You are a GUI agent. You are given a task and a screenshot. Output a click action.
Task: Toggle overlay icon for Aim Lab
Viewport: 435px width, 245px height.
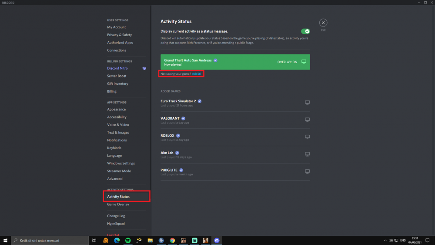click(307, 154)
